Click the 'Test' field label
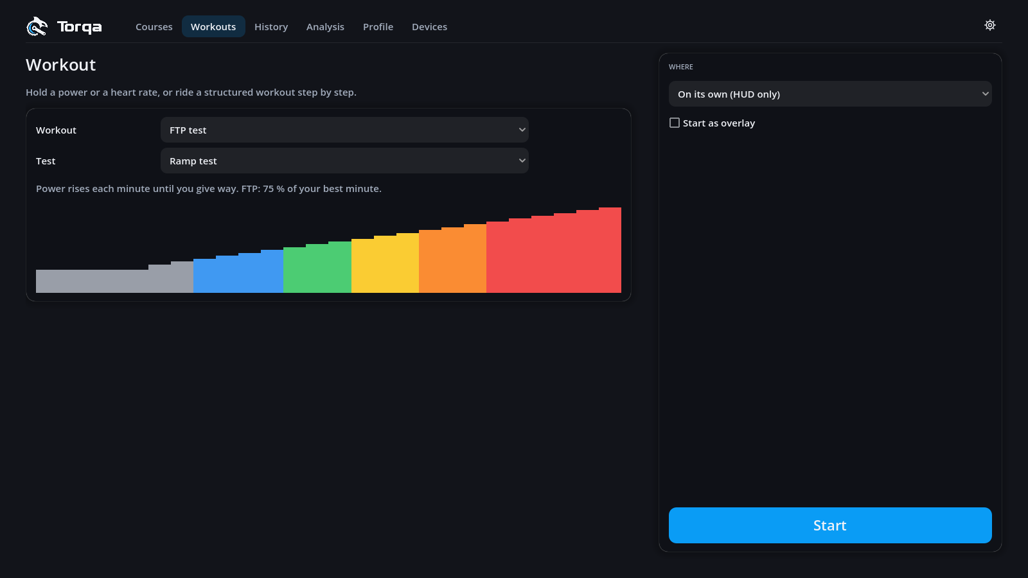 point(46,161)
